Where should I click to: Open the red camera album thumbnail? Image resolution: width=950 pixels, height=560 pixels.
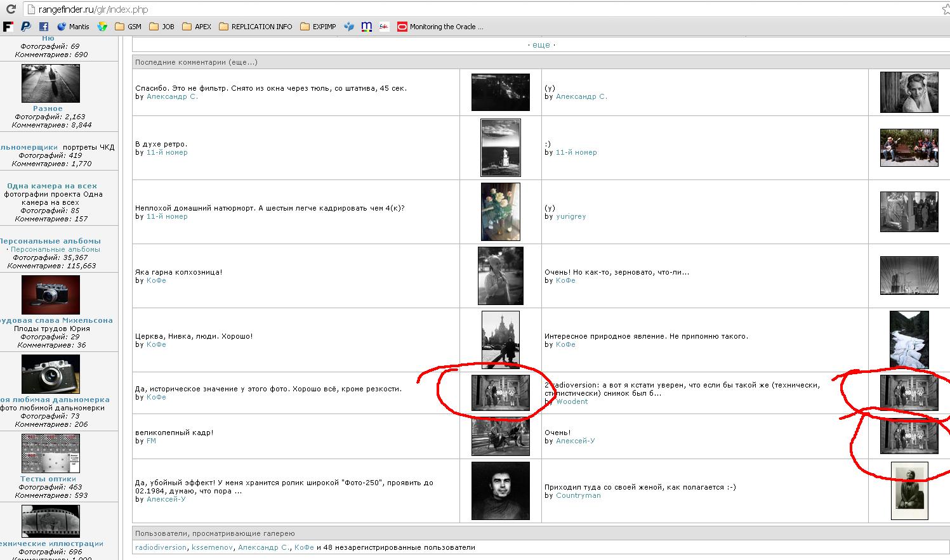click(x=51, y=295)
